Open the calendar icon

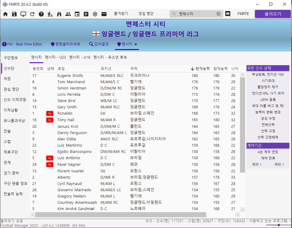[77, 14]
